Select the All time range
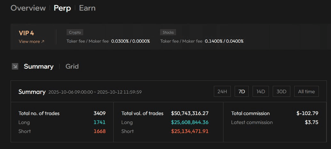This screenshot has height=149, width=331. pyautogui.click(x=306, y=91)
